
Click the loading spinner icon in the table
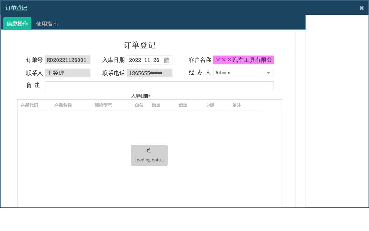coord(149,150)
